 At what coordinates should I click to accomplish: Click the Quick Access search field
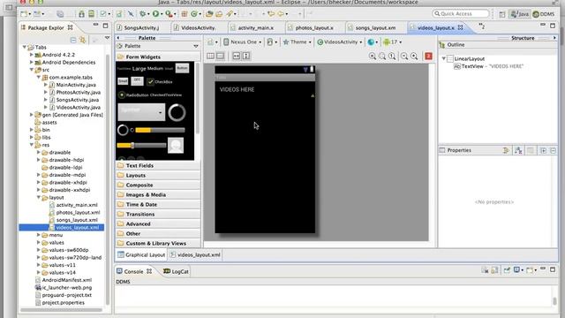tap(461, 14)
